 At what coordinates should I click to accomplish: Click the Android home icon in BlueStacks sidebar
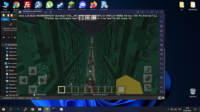[x=161, y=87]
